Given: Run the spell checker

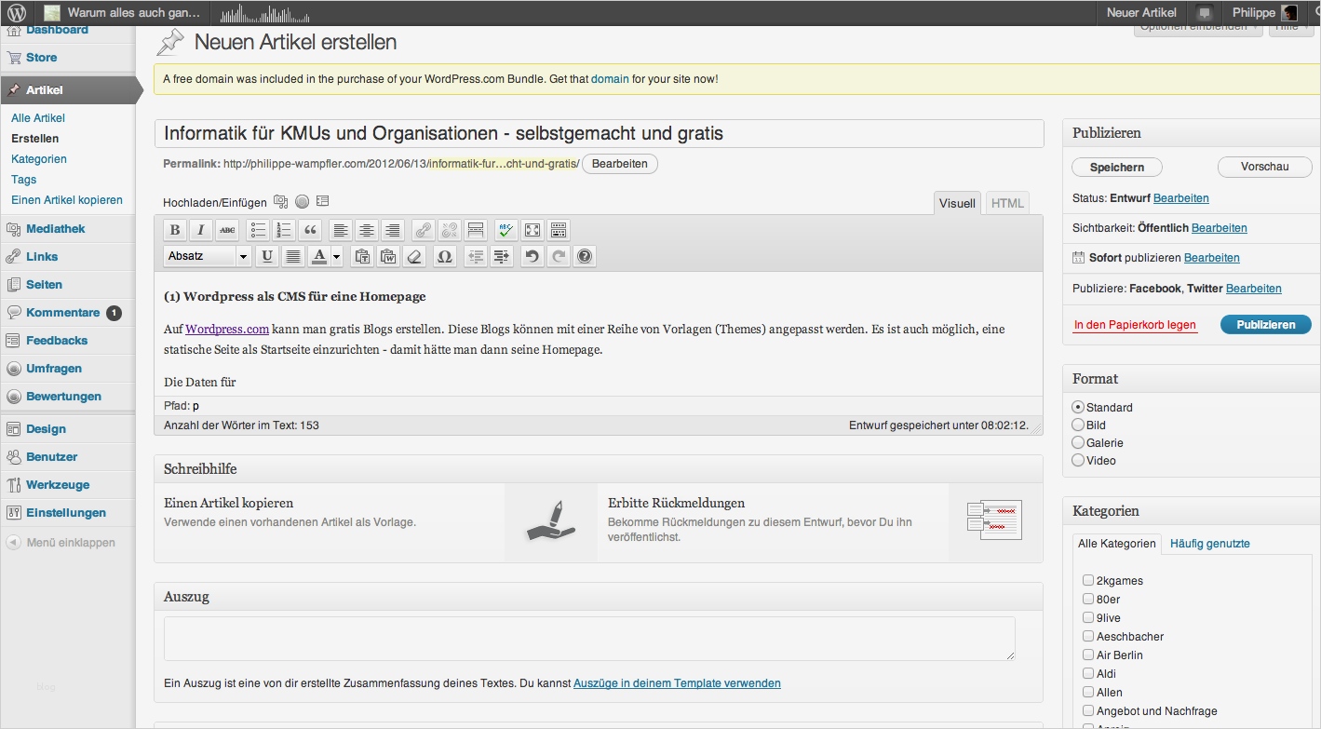Looking at the screenshot, I should click(505, 230).
